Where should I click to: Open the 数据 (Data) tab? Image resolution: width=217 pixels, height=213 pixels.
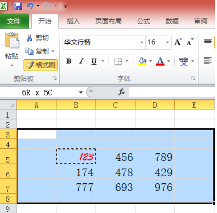click(172, 21)
